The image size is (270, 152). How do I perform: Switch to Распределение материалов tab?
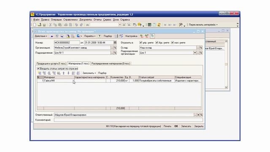(x=111, y=64)
